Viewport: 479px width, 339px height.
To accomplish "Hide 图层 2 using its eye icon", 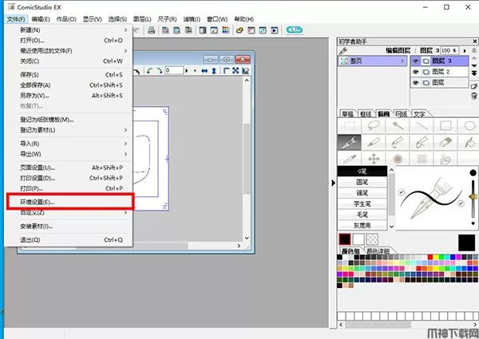I will pyautogui.click(x=415, y=72).
